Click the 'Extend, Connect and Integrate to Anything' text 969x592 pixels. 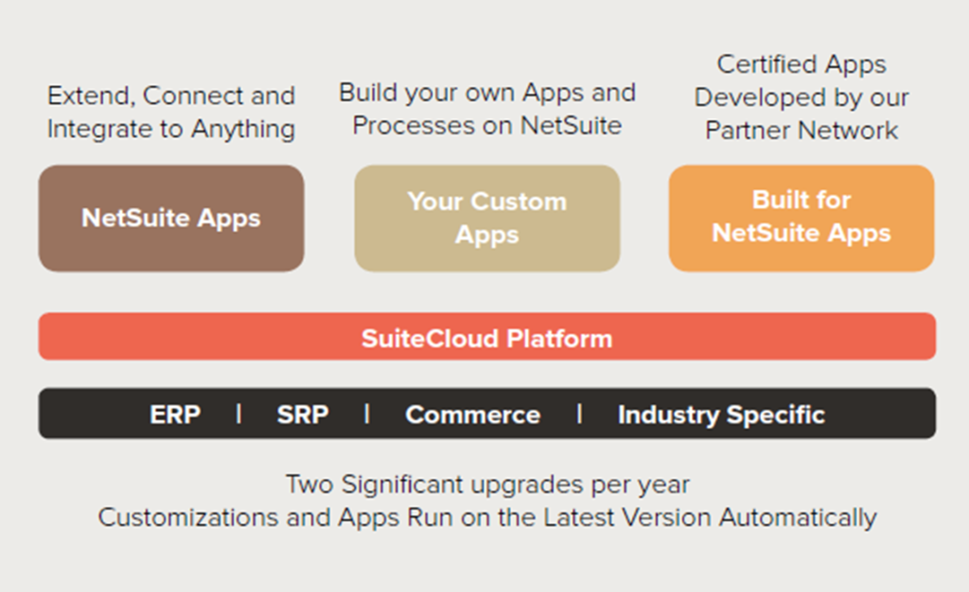pos(171,113)
